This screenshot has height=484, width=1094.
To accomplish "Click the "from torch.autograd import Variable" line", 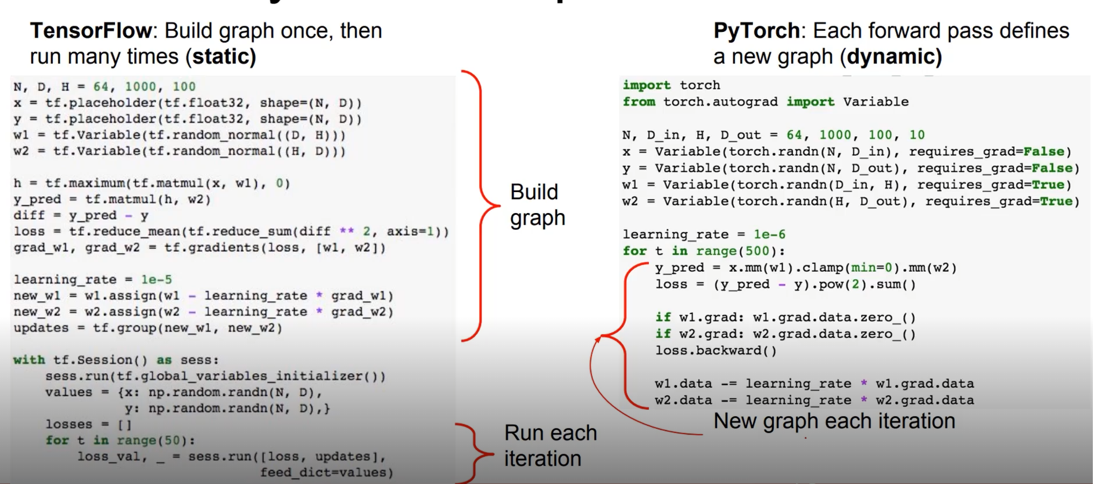I will [x=766, y=102].
